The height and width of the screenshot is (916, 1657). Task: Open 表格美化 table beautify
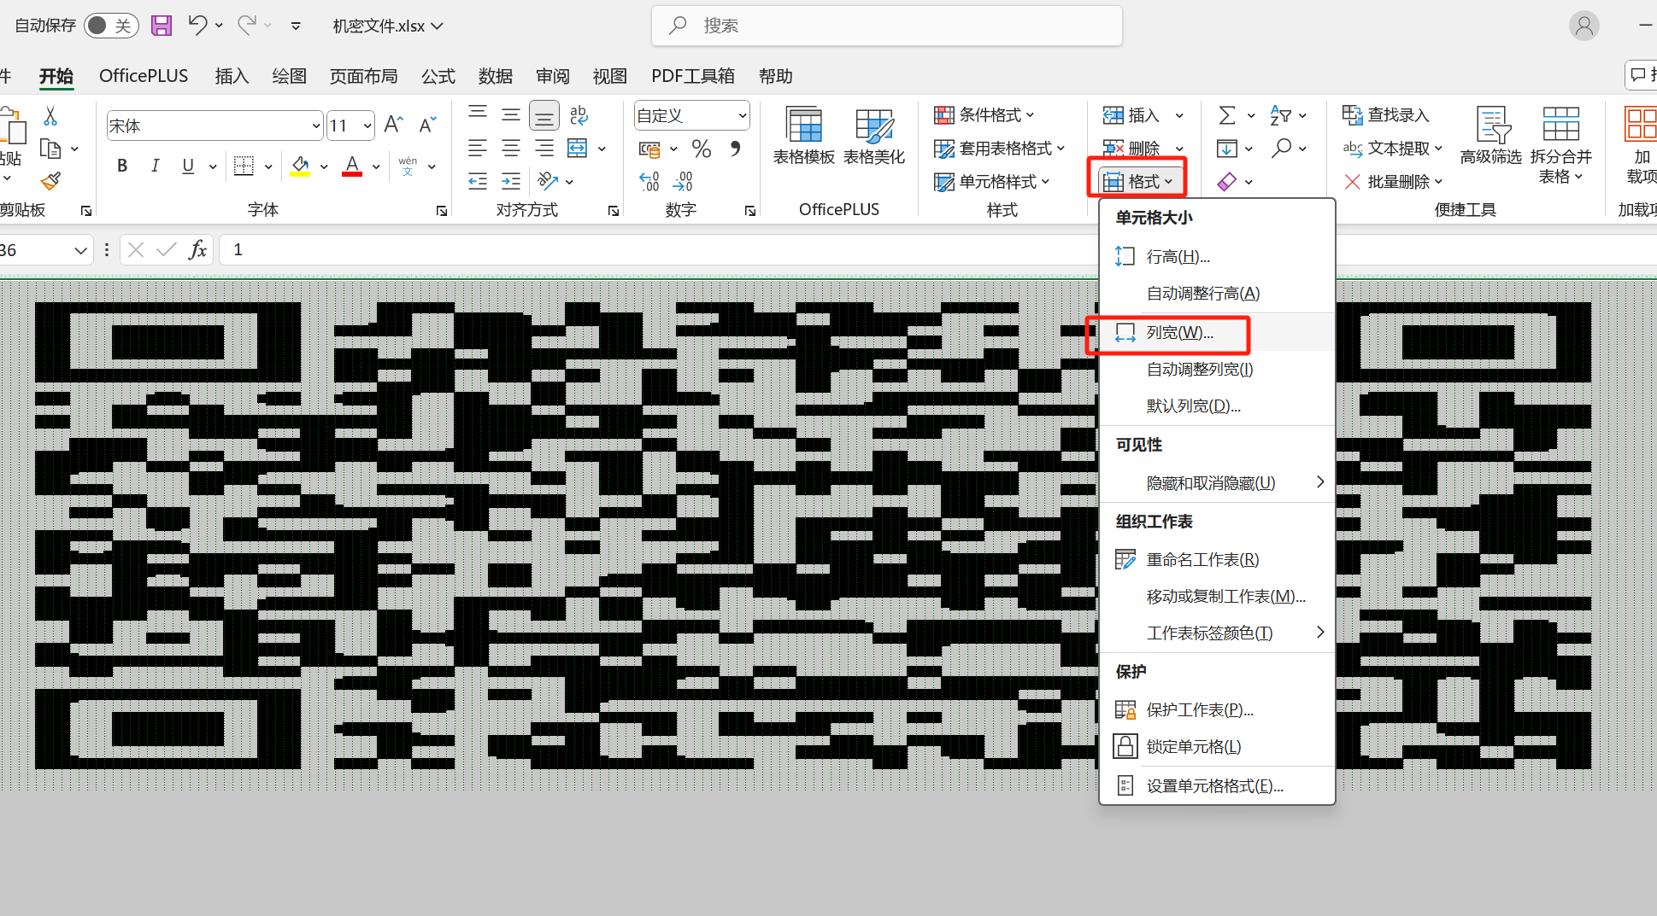click(873, 137)
